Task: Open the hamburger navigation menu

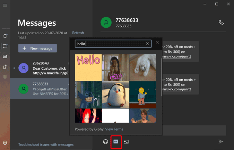Action: (5, 5)
